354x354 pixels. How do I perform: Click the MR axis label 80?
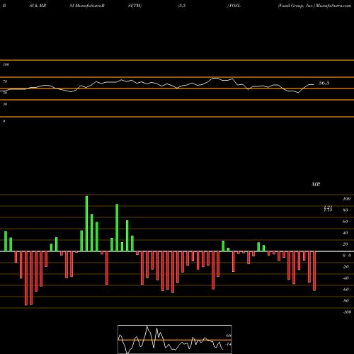(x=346, y=210)
